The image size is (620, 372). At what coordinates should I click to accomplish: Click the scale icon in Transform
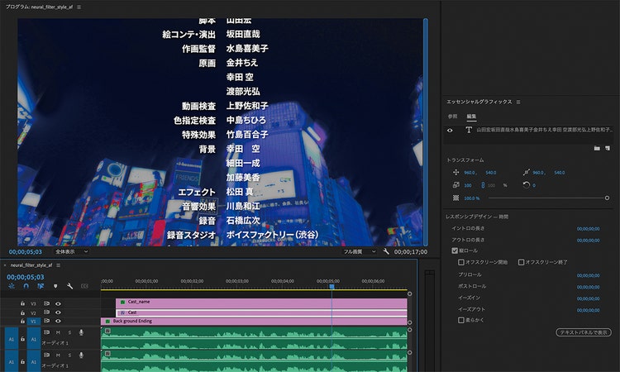[455, 185]
